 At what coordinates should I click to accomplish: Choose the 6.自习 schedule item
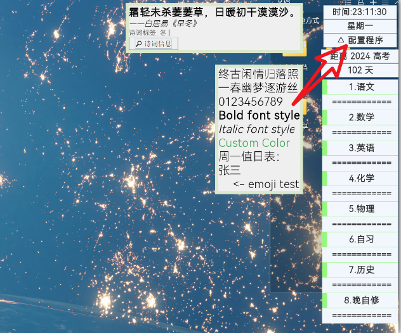(362, 239)
